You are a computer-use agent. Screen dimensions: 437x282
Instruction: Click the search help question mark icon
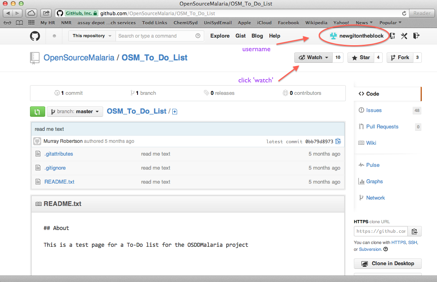(x=198, y=36)
